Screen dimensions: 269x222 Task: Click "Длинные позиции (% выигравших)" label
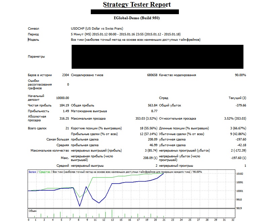tap(184, 128)
